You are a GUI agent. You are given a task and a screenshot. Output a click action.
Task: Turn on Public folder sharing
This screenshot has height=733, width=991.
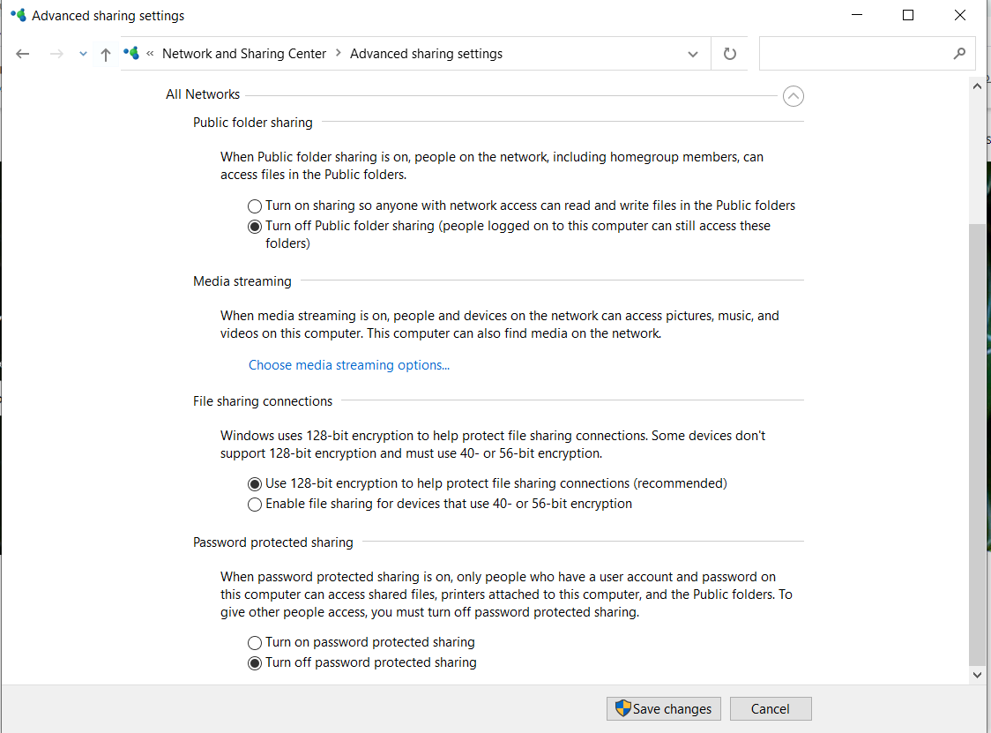click(x=522, y=206)
